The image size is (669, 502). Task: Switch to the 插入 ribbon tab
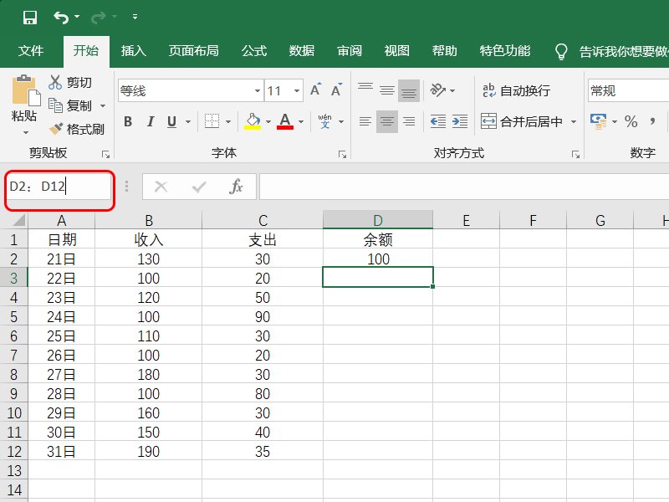tap(134, 50)
